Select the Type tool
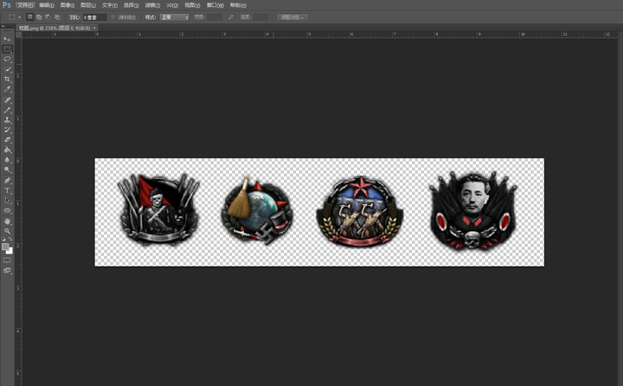623x386 pixels. [7, 190]
